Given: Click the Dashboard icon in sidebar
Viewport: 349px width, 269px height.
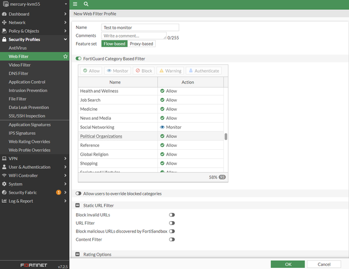Looking at the screenshot, I should click(5, 14).
